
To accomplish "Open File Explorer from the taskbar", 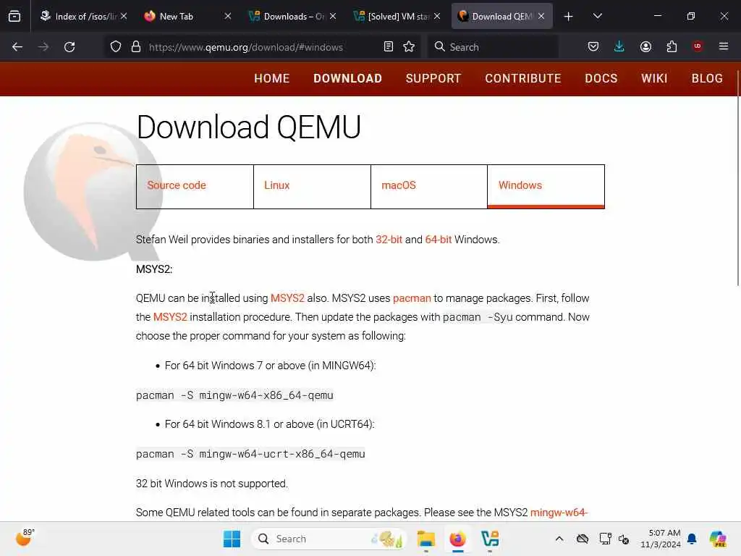I will click(x=425, y=539).
